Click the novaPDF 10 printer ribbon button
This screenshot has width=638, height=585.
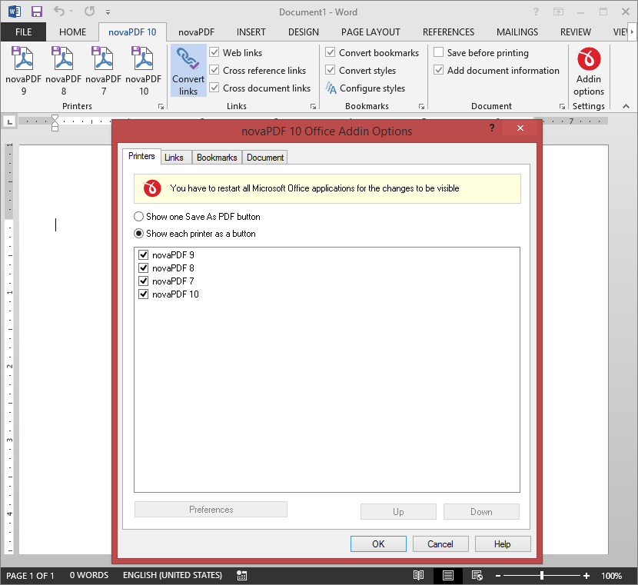pyautogui.click(x=143, y=71)
